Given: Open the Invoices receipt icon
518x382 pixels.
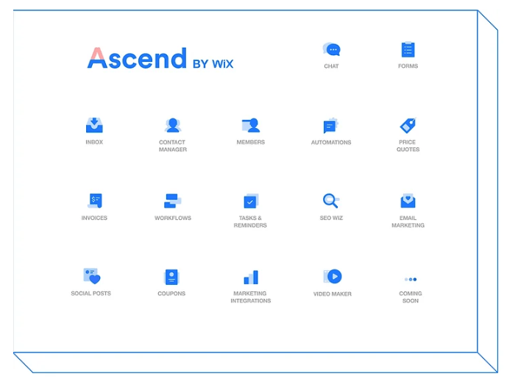Looking at the screenshot, I should coord(95,201).
